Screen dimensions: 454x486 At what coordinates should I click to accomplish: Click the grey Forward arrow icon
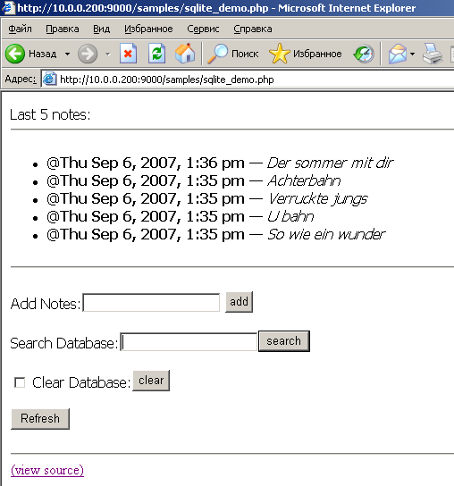(x=88, y=54)
